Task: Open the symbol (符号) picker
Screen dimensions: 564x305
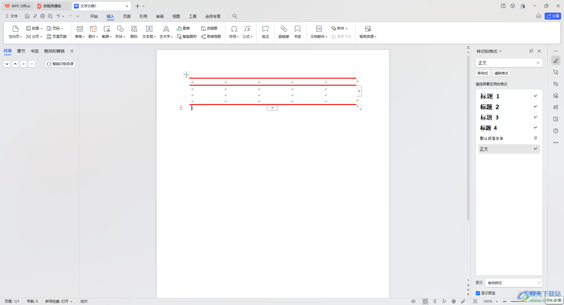Action: tap(234, 29)
